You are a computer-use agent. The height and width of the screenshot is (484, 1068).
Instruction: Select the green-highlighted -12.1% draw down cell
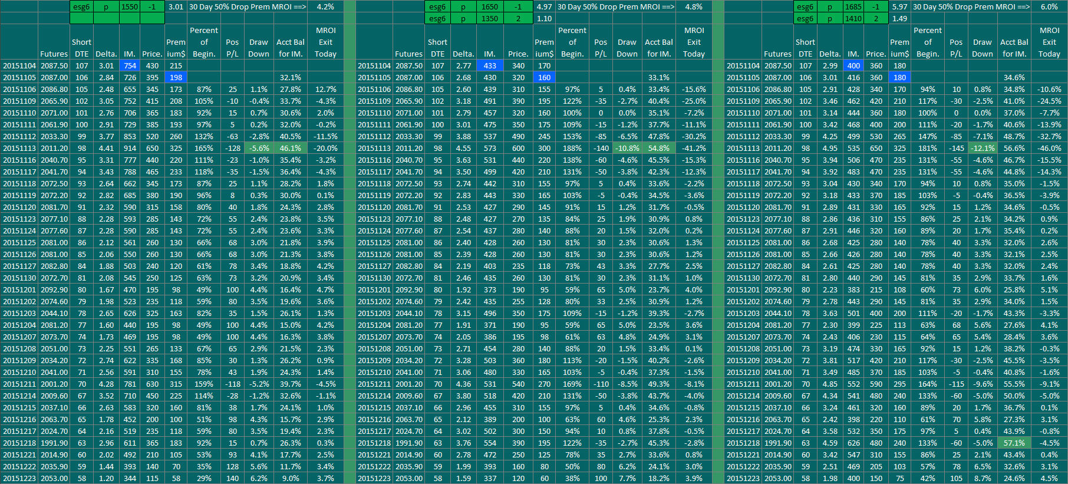pyautogui.click(x=983, y=149)
